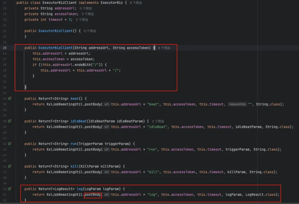Click the gutter icon next to log() method
Viewport: 299px width, 204px height.
pos(9,189)
